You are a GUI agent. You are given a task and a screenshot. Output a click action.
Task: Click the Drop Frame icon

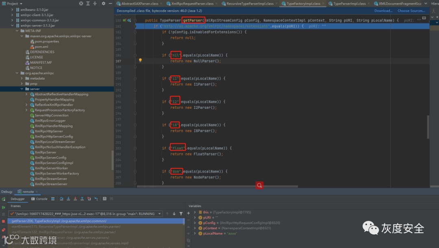[89, 199]
